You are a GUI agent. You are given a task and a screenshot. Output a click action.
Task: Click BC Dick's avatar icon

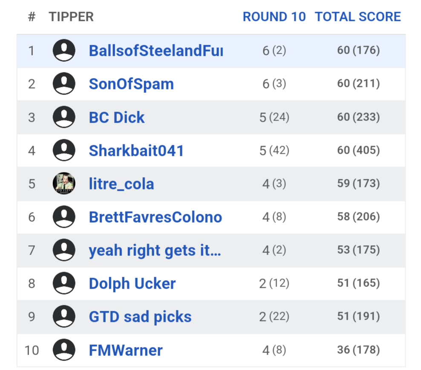coord(64,117)
